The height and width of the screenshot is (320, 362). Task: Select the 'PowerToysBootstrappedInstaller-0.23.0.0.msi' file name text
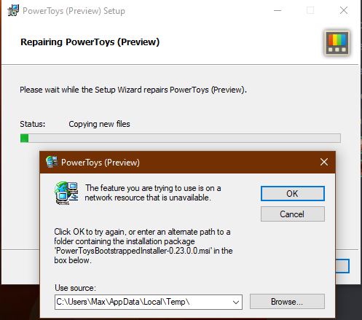[x=133, y=251]
